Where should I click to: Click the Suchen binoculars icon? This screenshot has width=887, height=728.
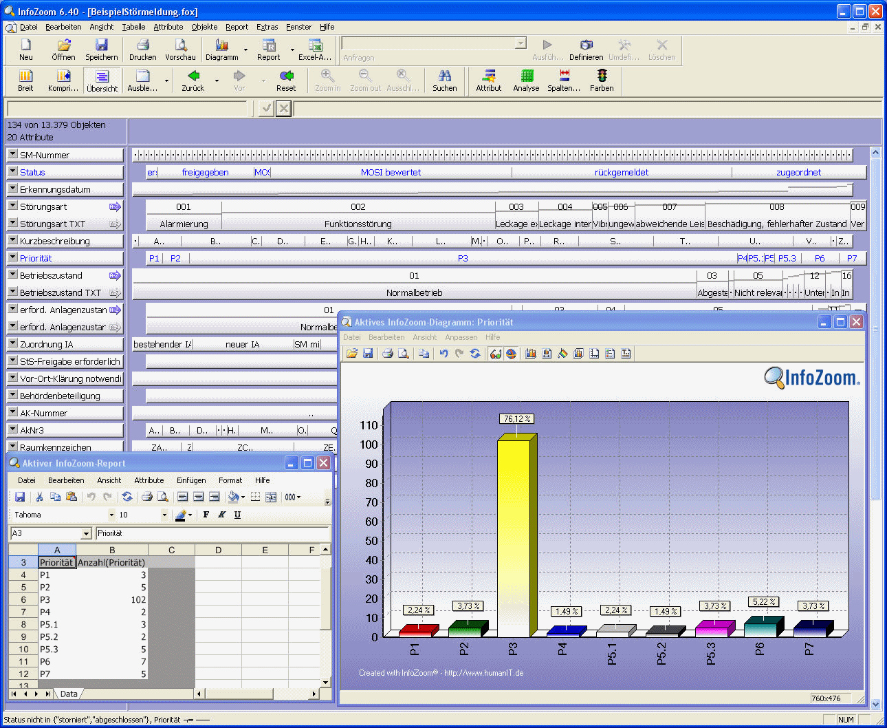444,76
